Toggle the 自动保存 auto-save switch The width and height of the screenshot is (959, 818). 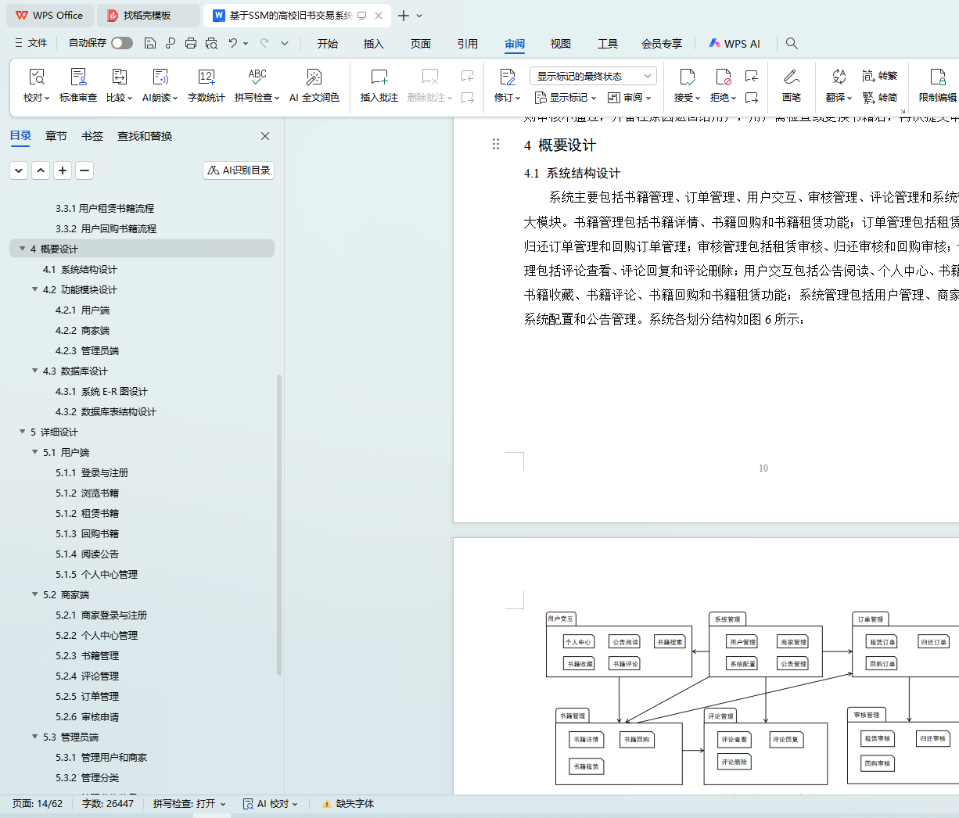point(121,43)
